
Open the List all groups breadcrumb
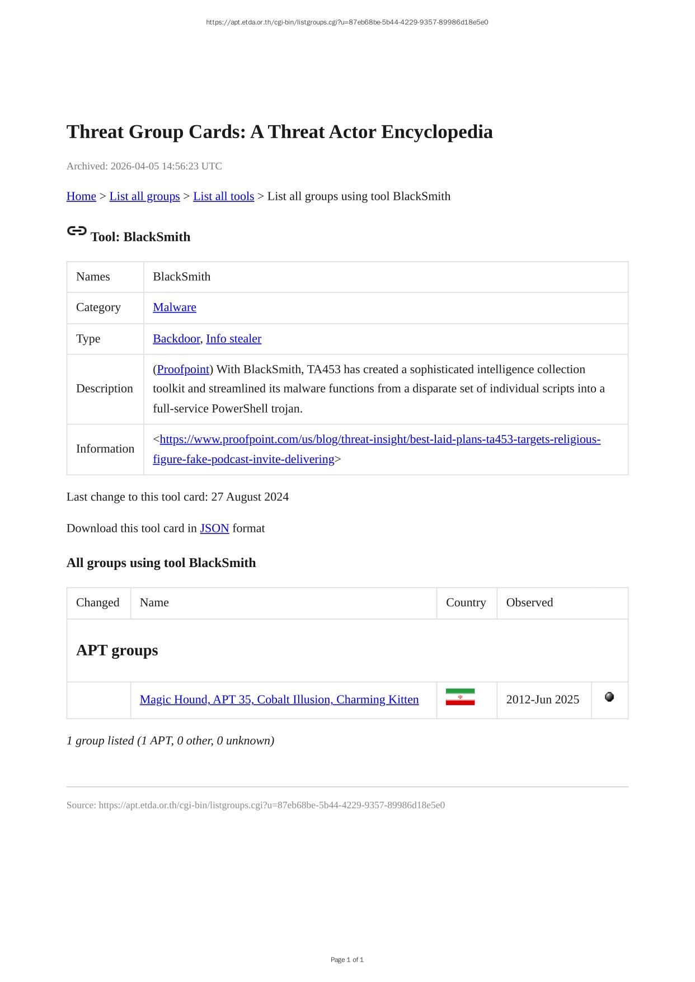(144, 196)
